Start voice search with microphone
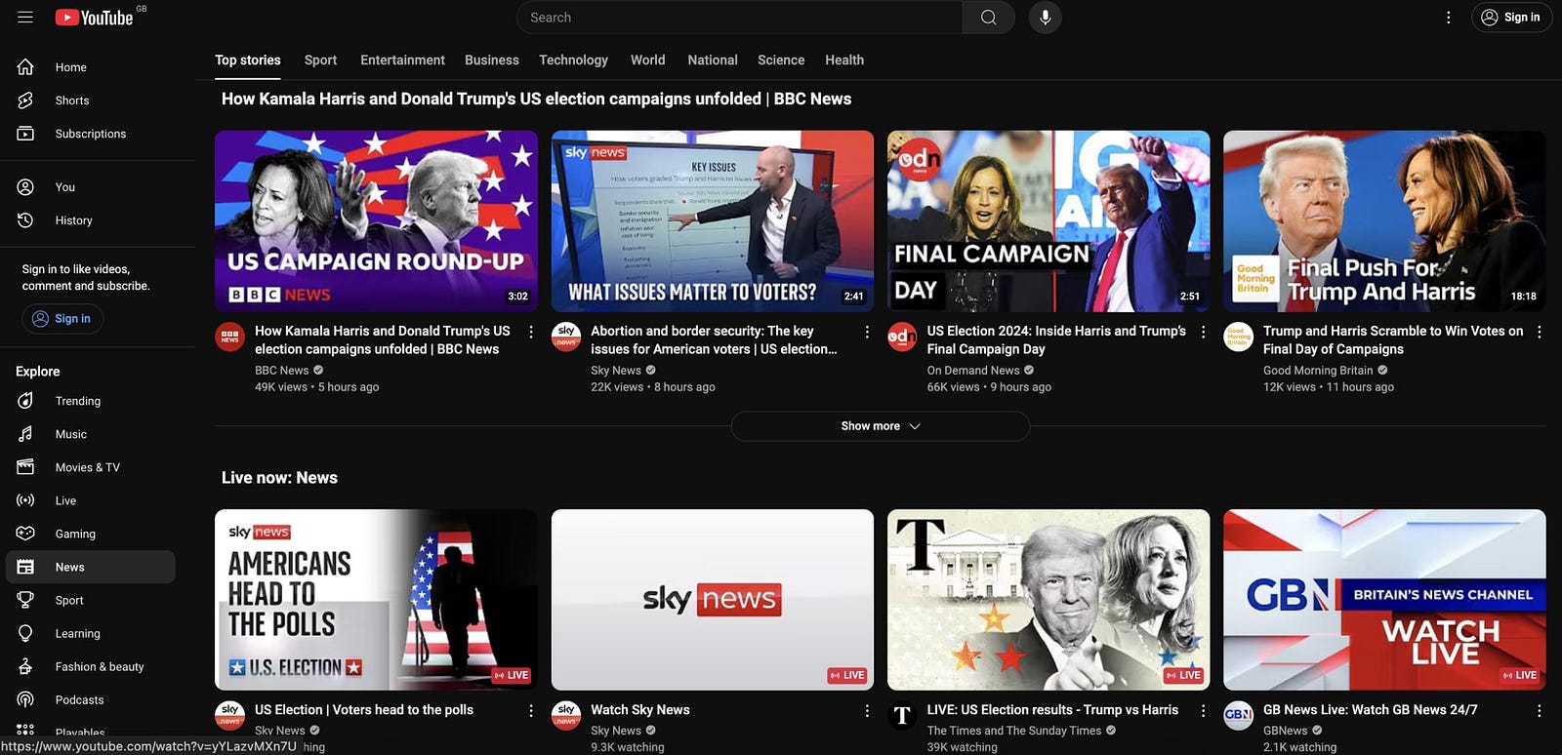Image resolution: width=1562 pixels, height=755 pixels. 1045,18
